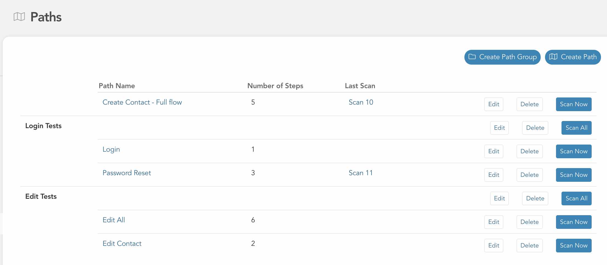Run Scan Now on Edit Contact

point(574,246)
